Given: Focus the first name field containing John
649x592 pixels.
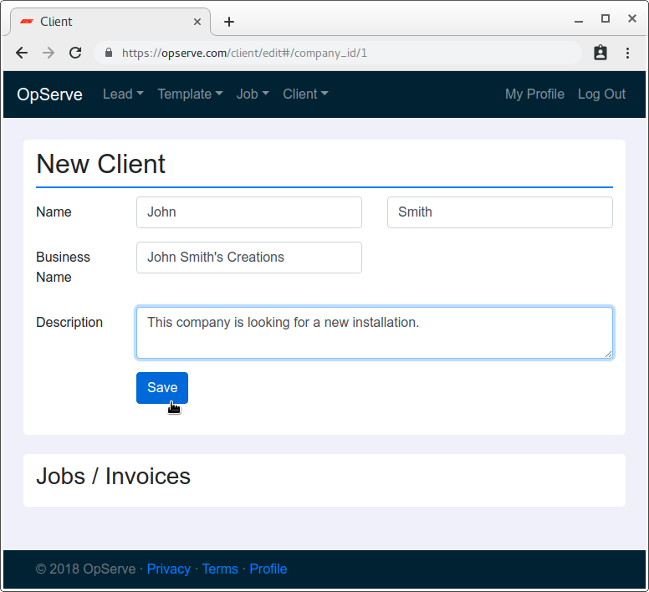Looking at the screenshot, I should click(x=249, y=212).
